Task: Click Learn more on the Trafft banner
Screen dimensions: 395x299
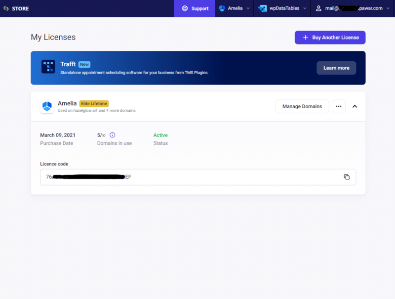Action: pyautogui.click(x=336, y=68)
